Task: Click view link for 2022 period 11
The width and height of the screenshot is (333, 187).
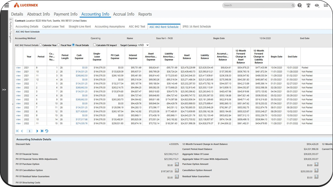Action: tap(18, 123)
